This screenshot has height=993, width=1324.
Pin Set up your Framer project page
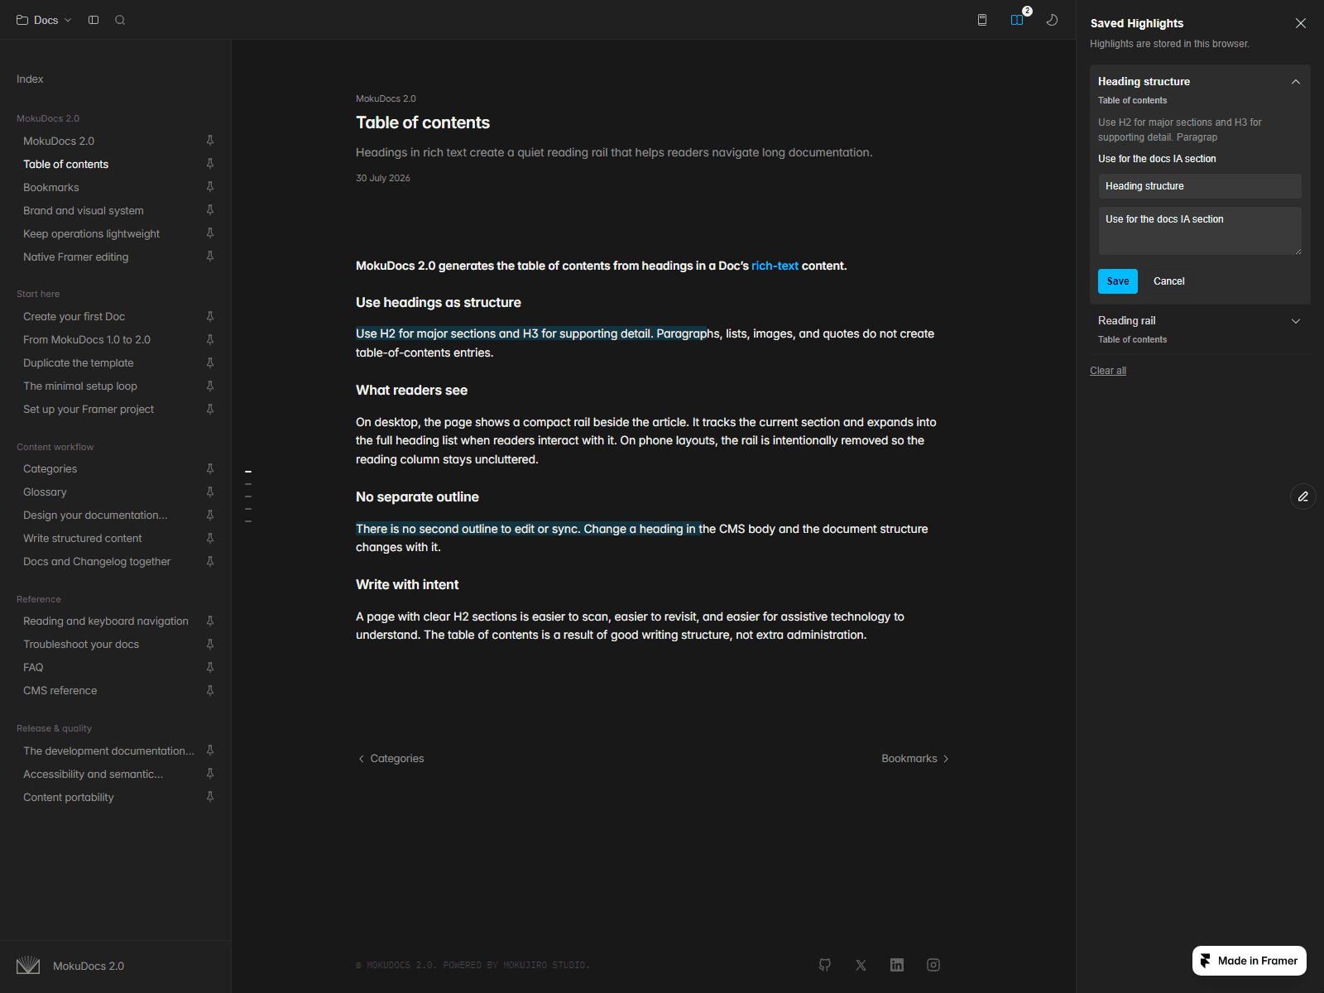click(210, 409)
